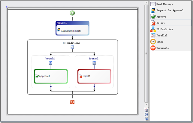Select the Send Message envelope icon
The height and width of the screenshot is (123, 193).
point(153,4)
